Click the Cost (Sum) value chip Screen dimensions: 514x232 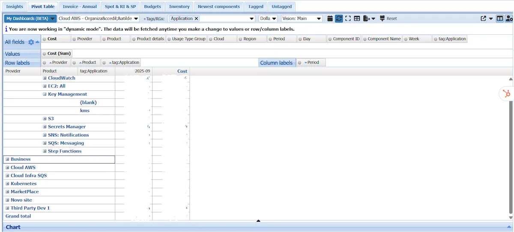(57, 54)
